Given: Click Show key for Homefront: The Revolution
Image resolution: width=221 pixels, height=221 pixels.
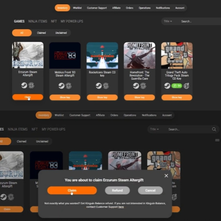Looking at the screenshot, I should (x=140, y=98).
